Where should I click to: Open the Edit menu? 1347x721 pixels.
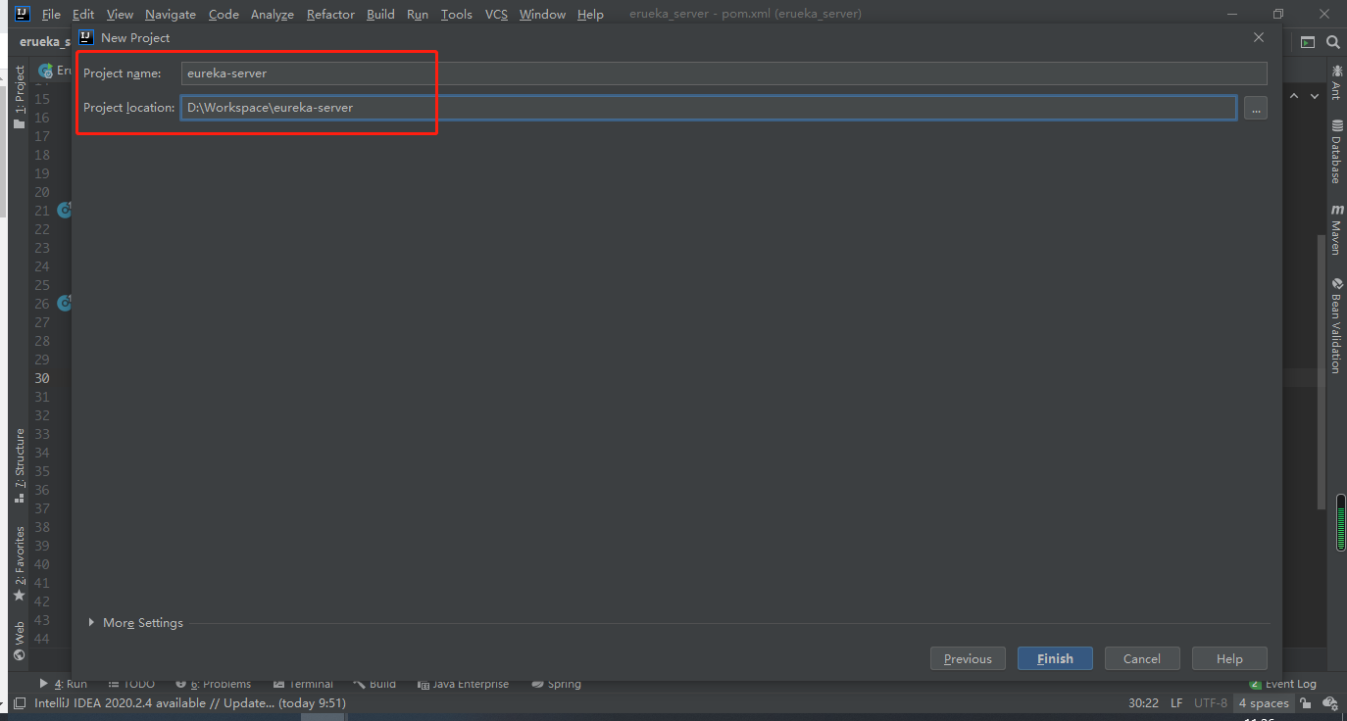(x=83, y=14)
